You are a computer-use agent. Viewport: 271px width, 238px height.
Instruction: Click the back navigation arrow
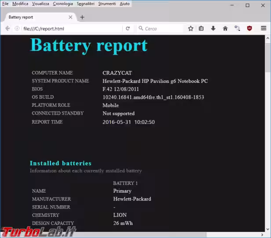[7, 28]
